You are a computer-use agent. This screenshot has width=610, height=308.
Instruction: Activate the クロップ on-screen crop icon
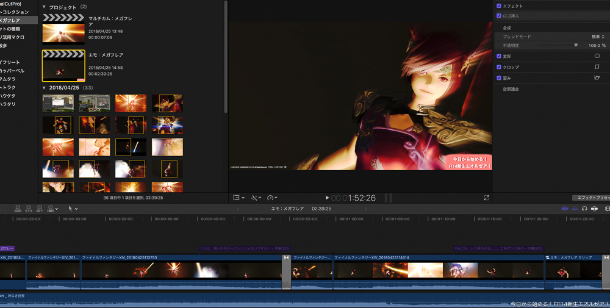click(597, 67)
